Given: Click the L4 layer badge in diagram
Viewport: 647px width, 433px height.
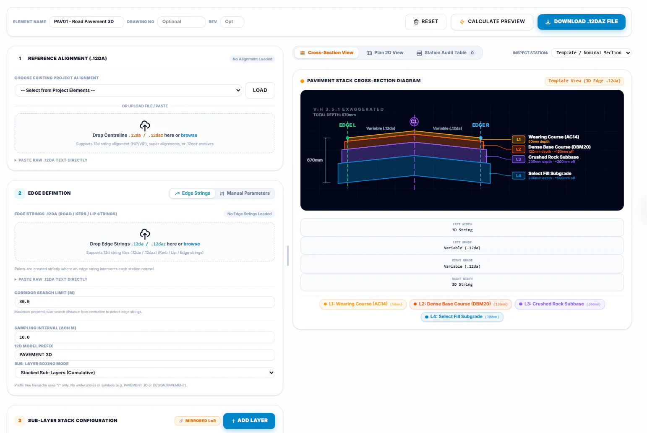Looking at the screenshot, I should [519, 175].
